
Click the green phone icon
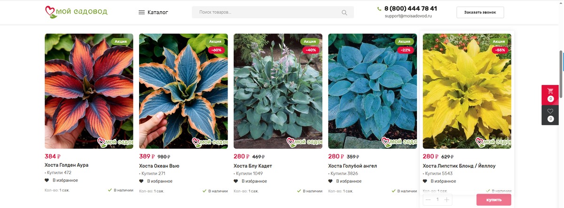click(379, 8)
